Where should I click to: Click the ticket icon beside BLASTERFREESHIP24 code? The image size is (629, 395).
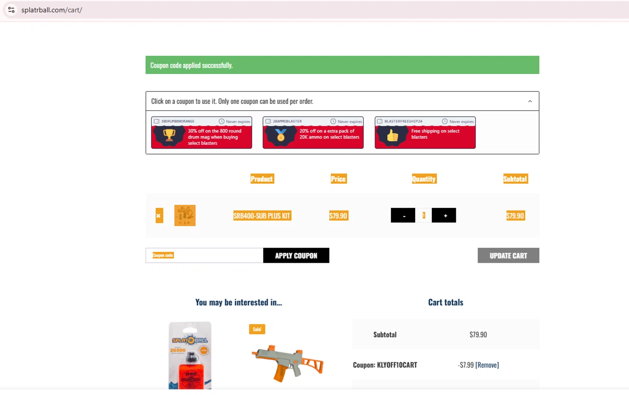click(380, 121)
